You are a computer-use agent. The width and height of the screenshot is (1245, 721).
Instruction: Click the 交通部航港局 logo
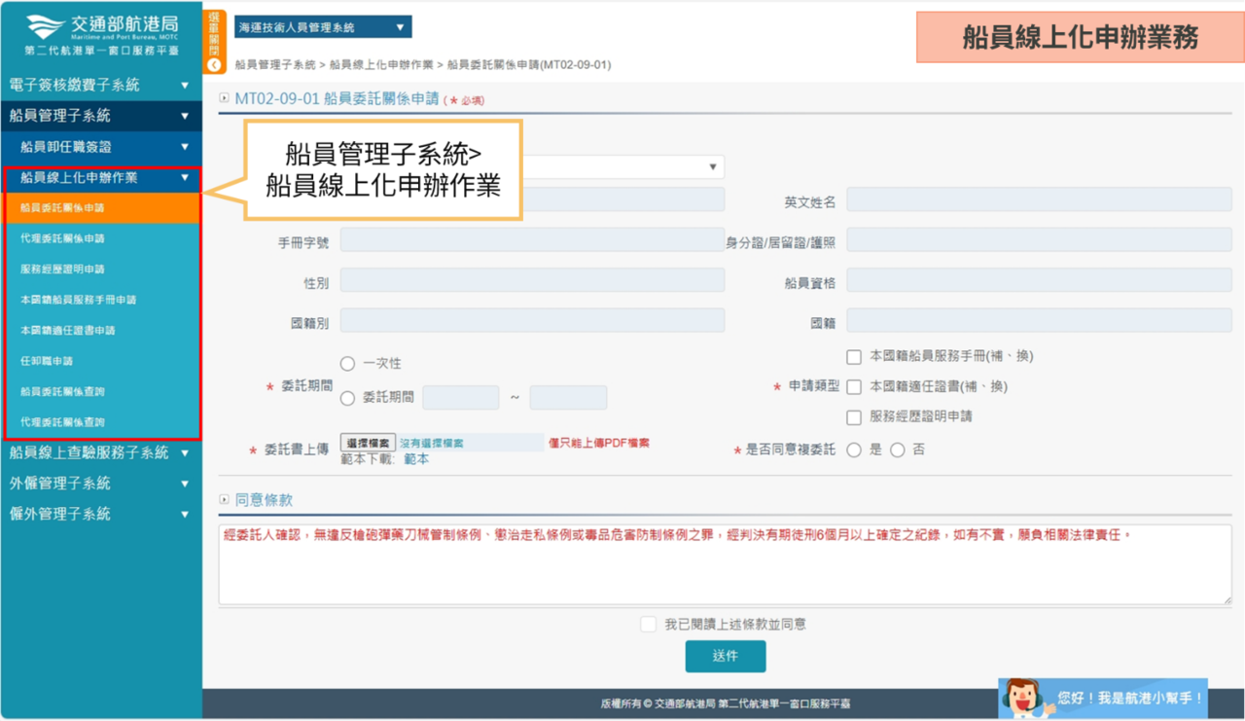(101, 34)
